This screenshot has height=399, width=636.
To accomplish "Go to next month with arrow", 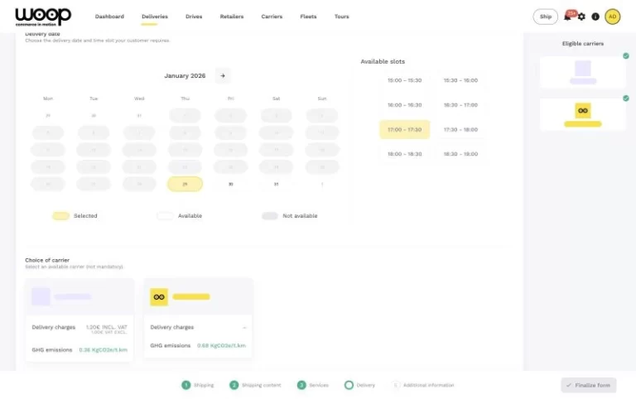I will click(x=222, y=75).
